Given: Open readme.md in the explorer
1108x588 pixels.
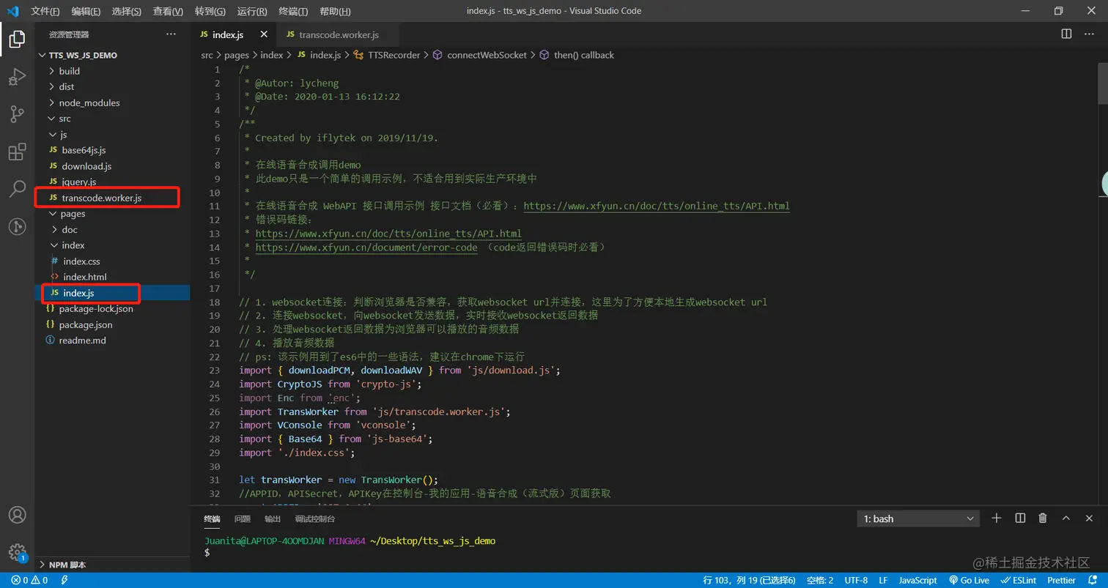Looking at the screenshot, I should tap(82, 340).
